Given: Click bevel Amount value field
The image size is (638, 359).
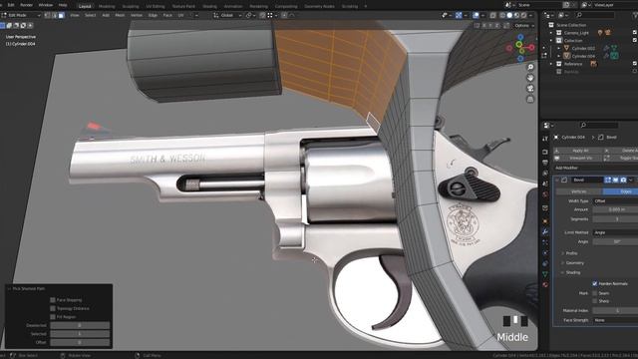Looking at the screenshot, I should coord(615,209).
